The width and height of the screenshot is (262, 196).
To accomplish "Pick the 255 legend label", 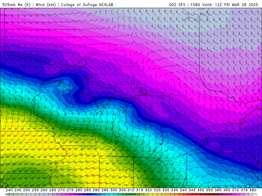I will (x=35, y=190).
